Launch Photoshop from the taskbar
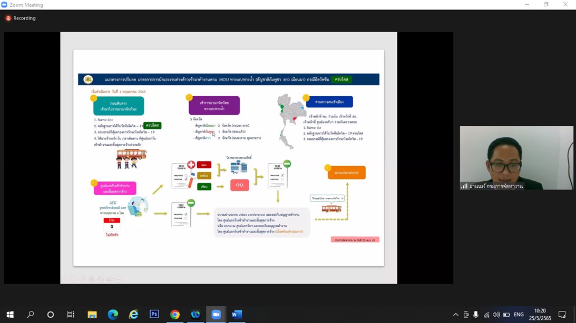The height and width of the screenshot is (323, 576). pyautogui.click(x=154, y=315)
